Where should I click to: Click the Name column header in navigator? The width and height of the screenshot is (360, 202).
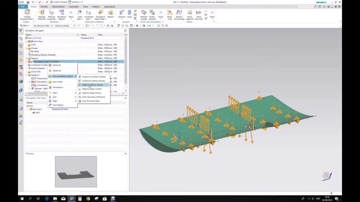click(51, 35)
